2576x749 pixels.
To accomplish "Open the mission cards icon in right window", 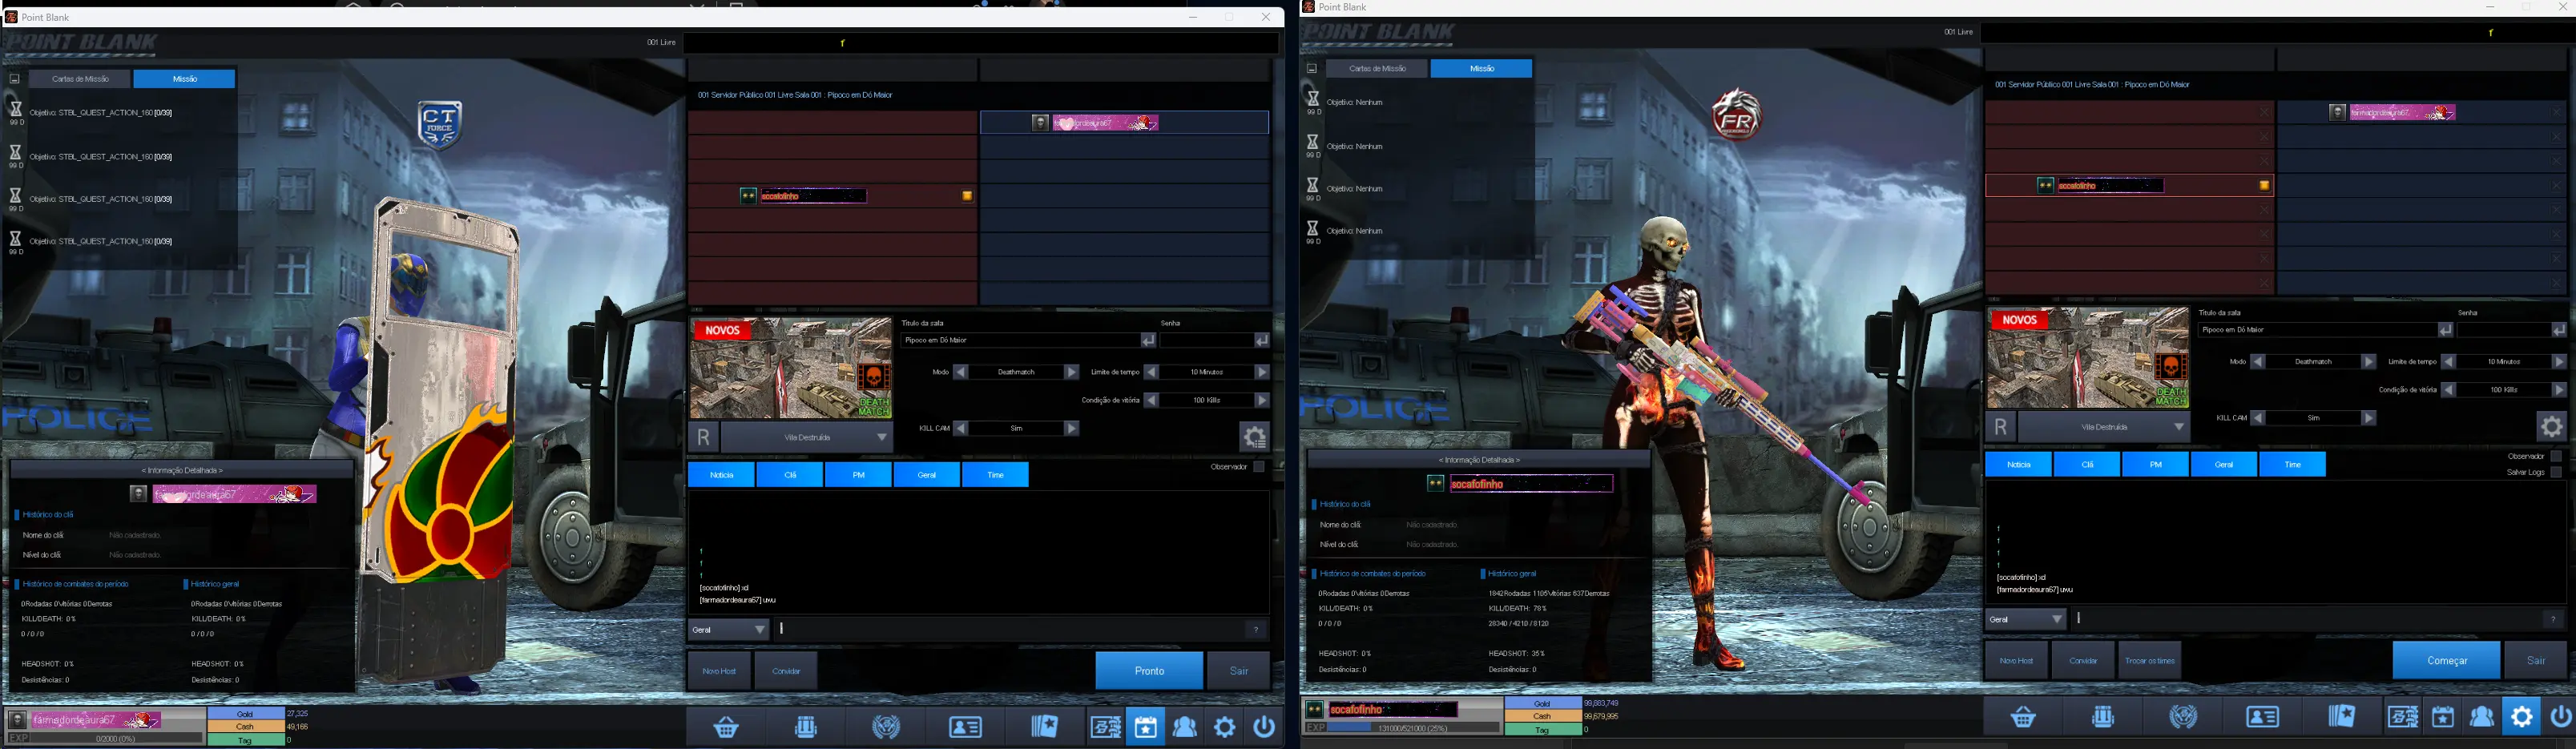I will tap(2342, 717).
